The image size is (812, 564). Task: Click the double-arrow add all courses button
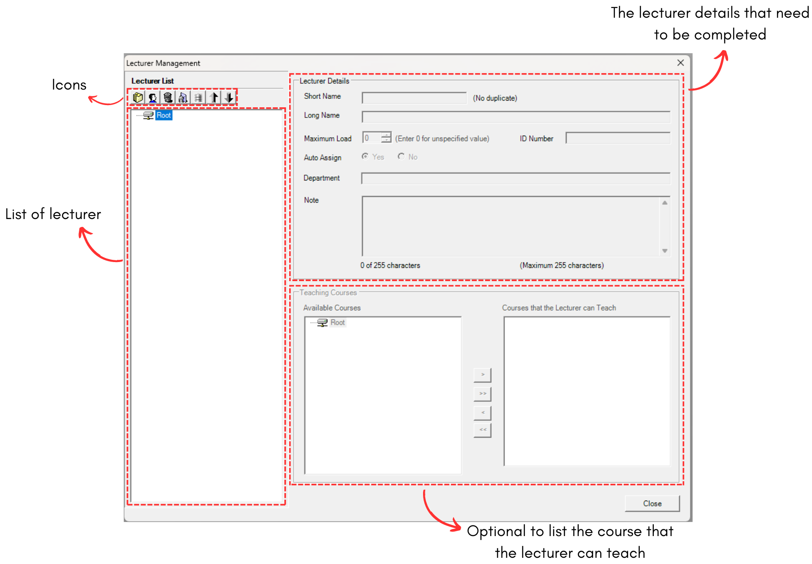[482, 394]
